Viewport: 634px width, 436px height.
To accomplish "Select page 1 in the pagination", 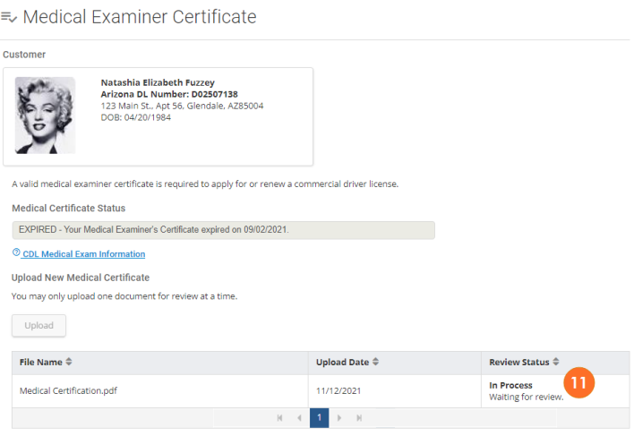I will coord(319,418).
